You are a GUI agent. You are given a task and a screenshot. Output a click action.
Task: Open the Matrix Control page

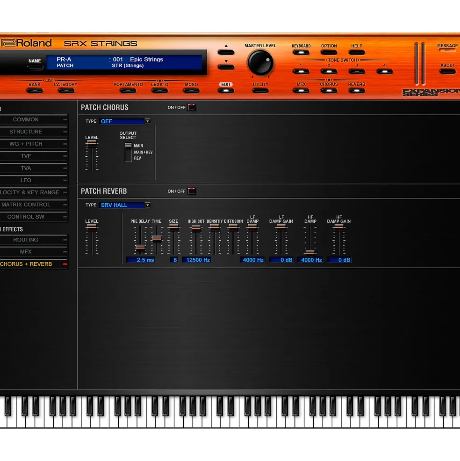[x=34, y=205]
